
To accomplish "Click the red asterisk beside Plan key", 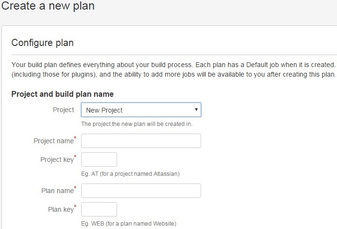I will [75, 206].
